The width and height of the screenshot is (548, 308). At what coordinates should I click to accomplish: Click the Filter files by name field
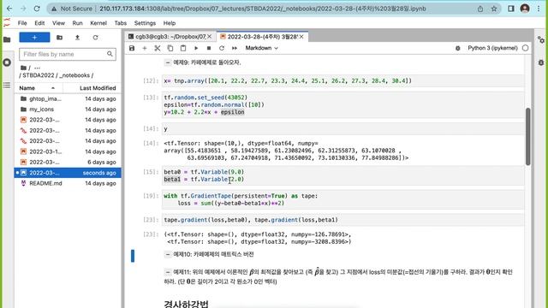(68, 54)
